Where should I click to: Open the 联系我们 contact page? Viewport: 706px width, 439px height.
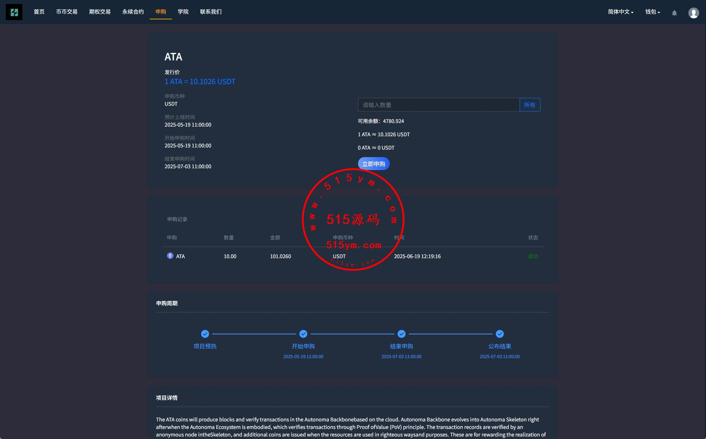point(211,12)
